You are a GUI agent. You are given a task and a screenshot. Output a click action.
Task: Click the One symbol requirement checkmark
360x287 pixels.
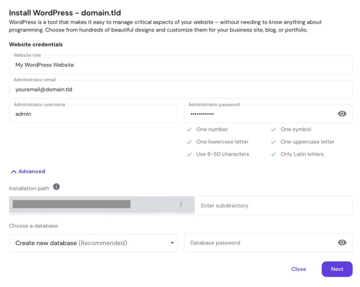pos(273,129)
